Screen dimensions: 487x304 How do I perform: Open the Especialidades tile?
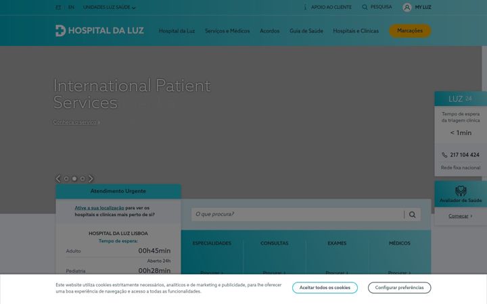click(x=212, y=252)
